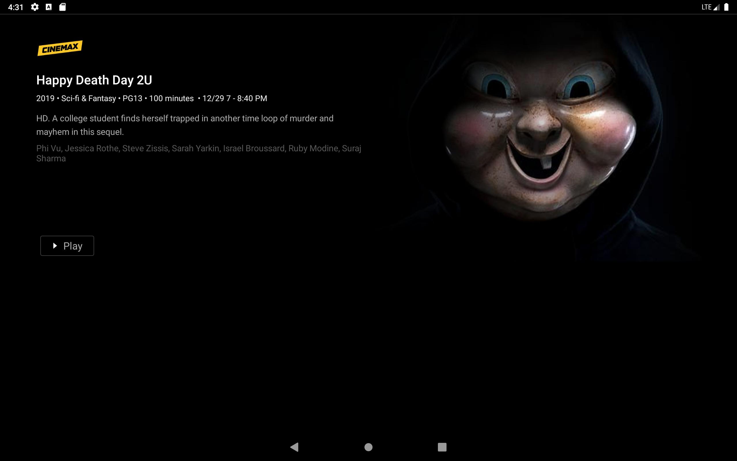Tap the battery icon in the status bar
Image resolution: width=737 pixels, height=461 pixels.
pos(726,7)
